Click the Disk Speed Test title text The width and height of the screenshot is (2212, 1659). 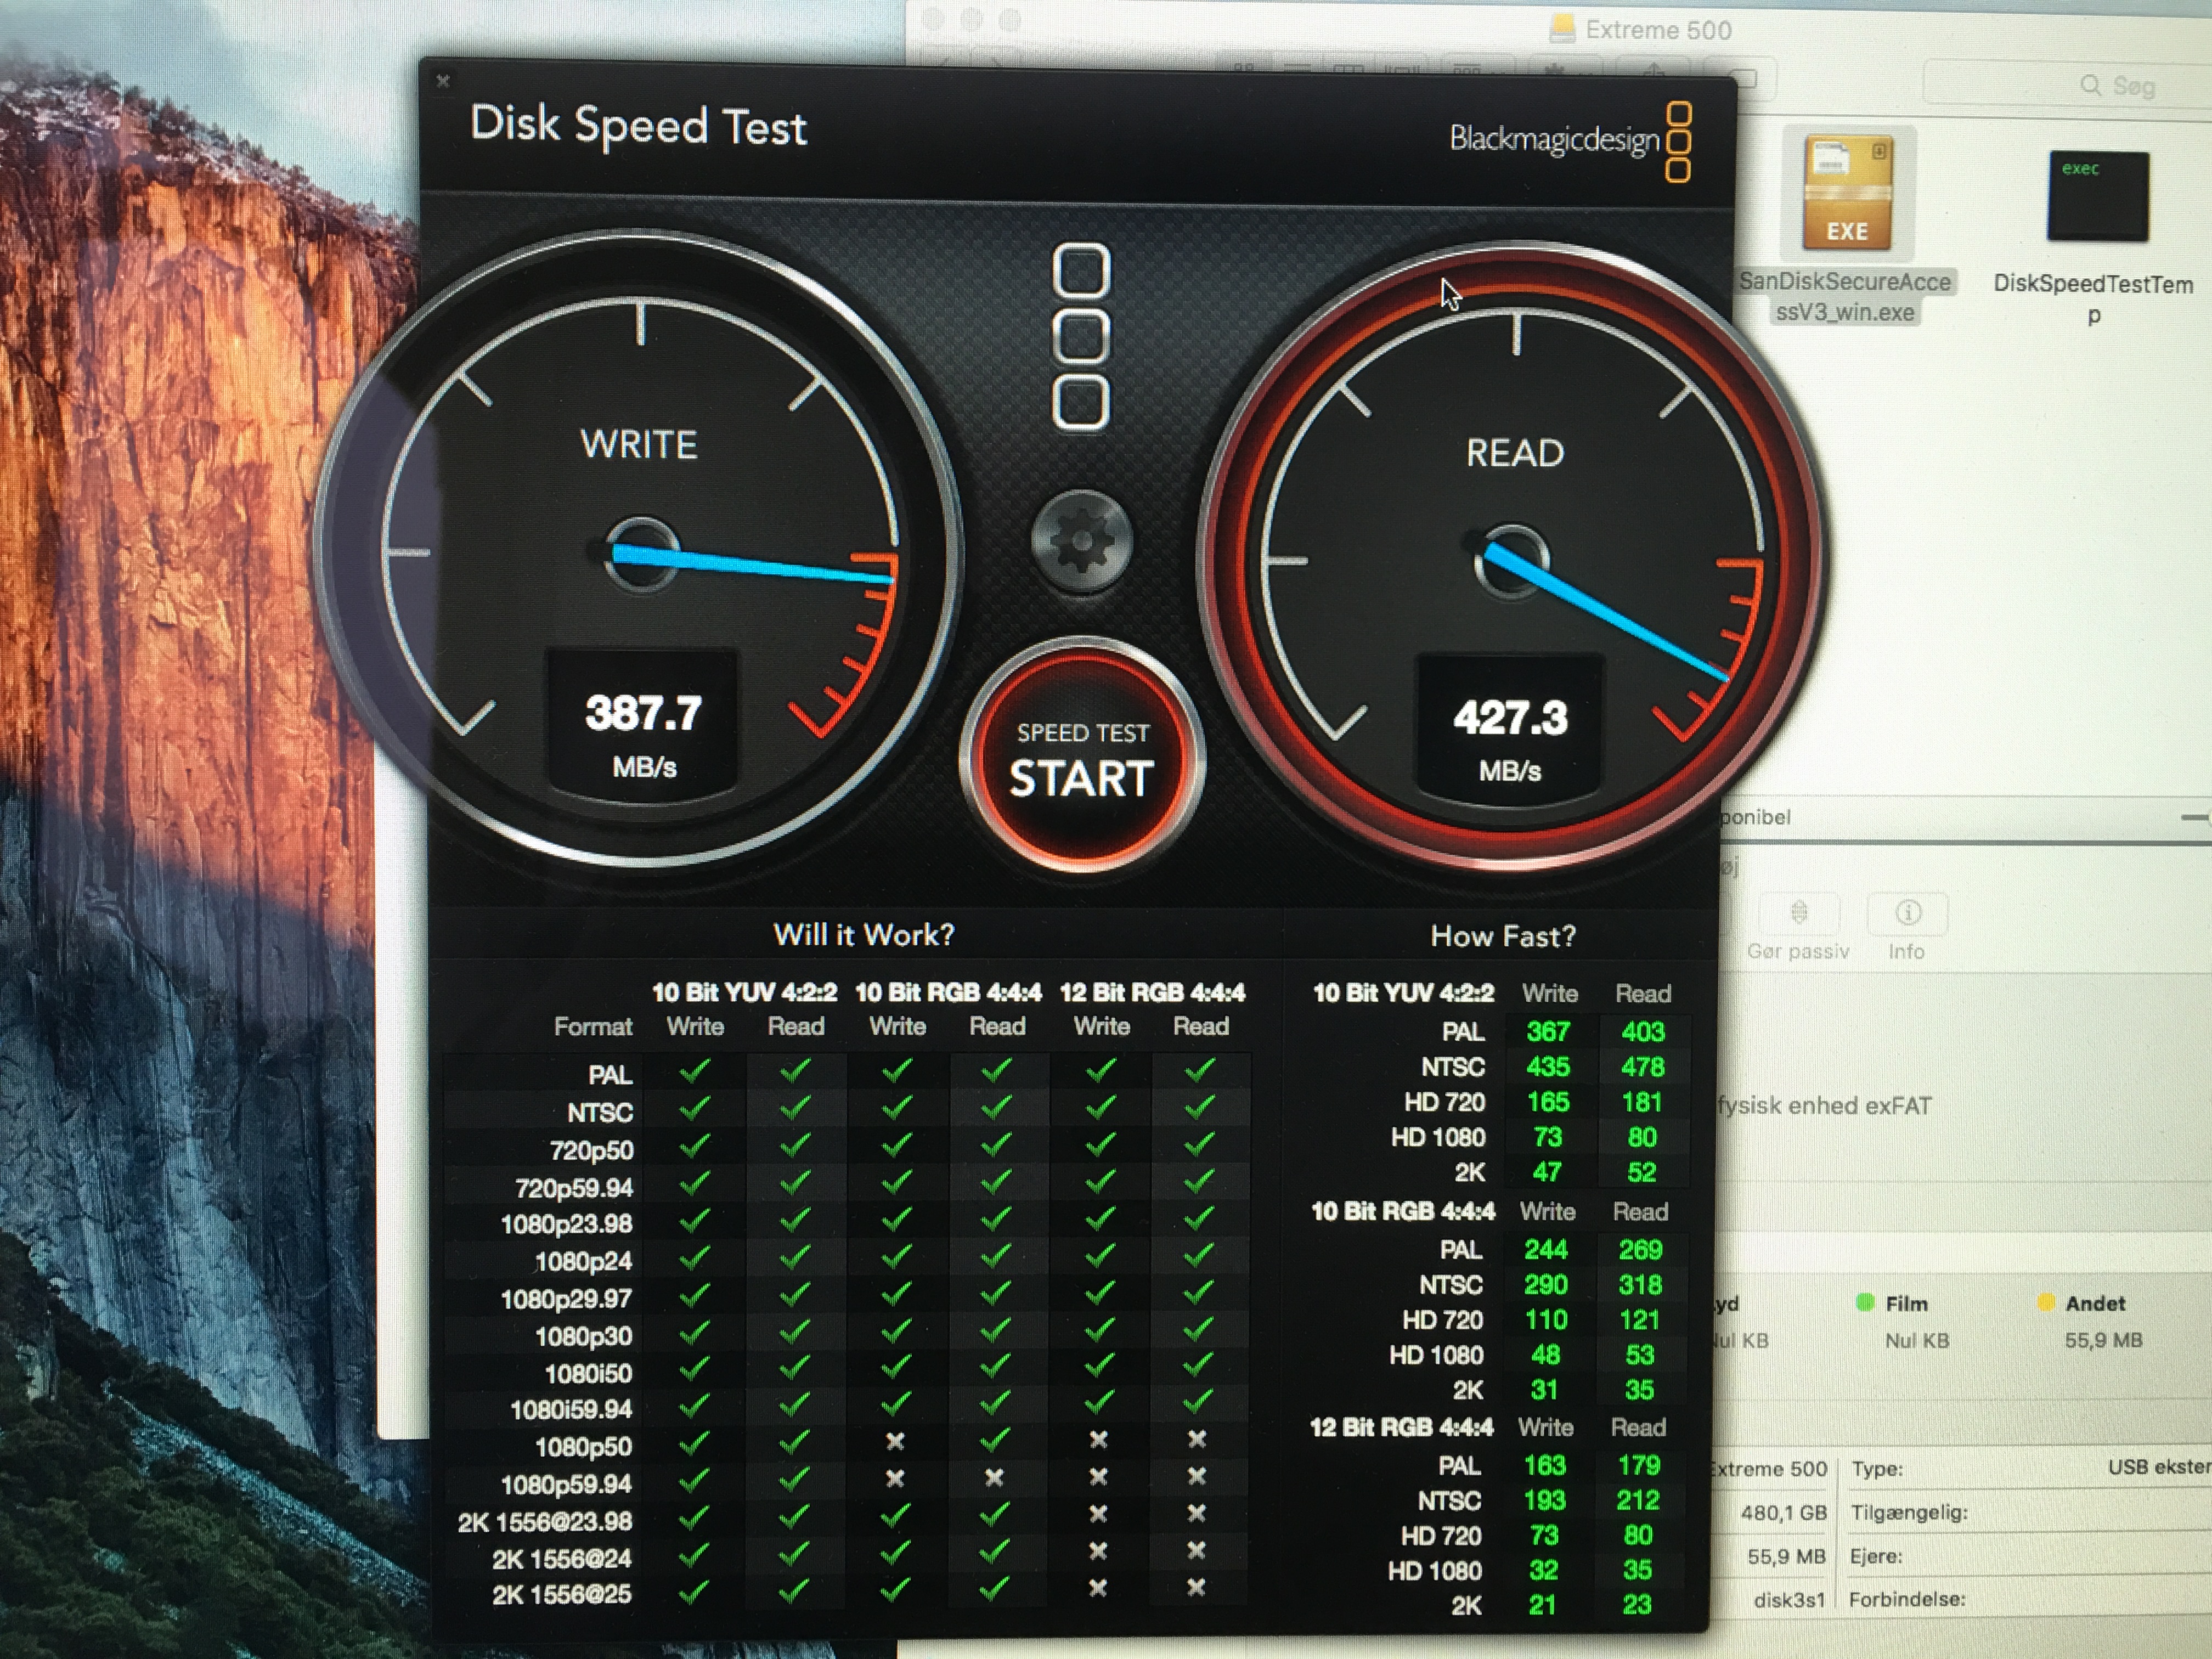pyautogui.click(x=638, y=127)
